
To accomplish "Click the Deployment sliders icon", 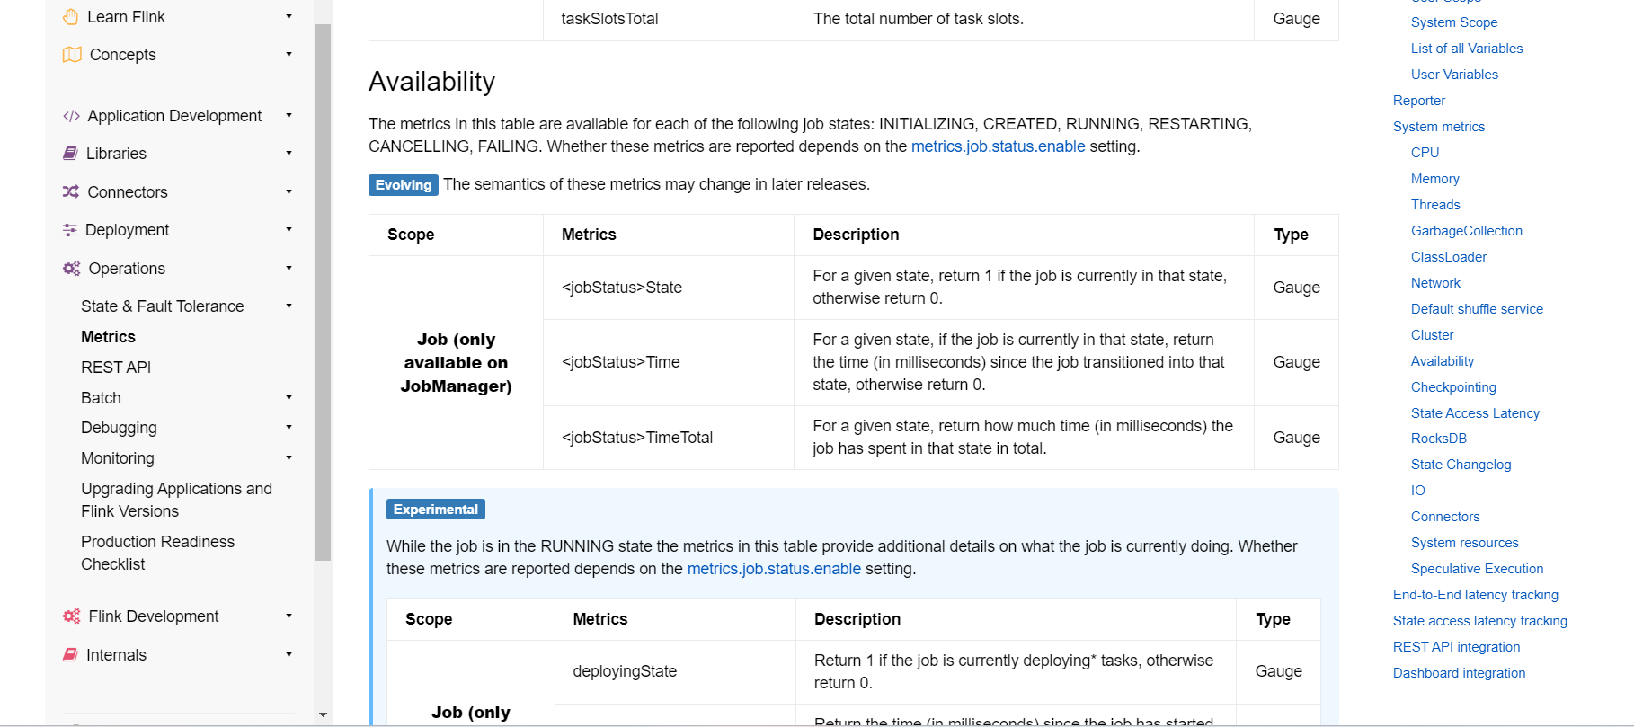I will pyautogui.click(x=70, y=230).
